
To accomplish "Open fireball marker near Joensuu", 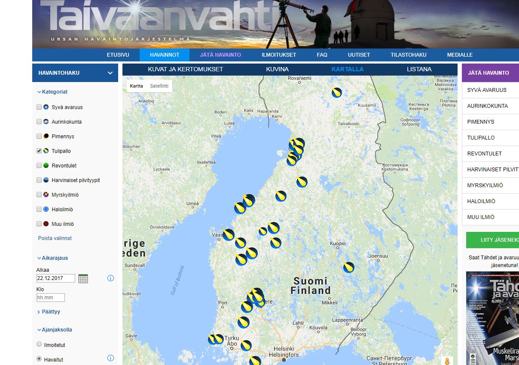I will (x=348, y=268).
